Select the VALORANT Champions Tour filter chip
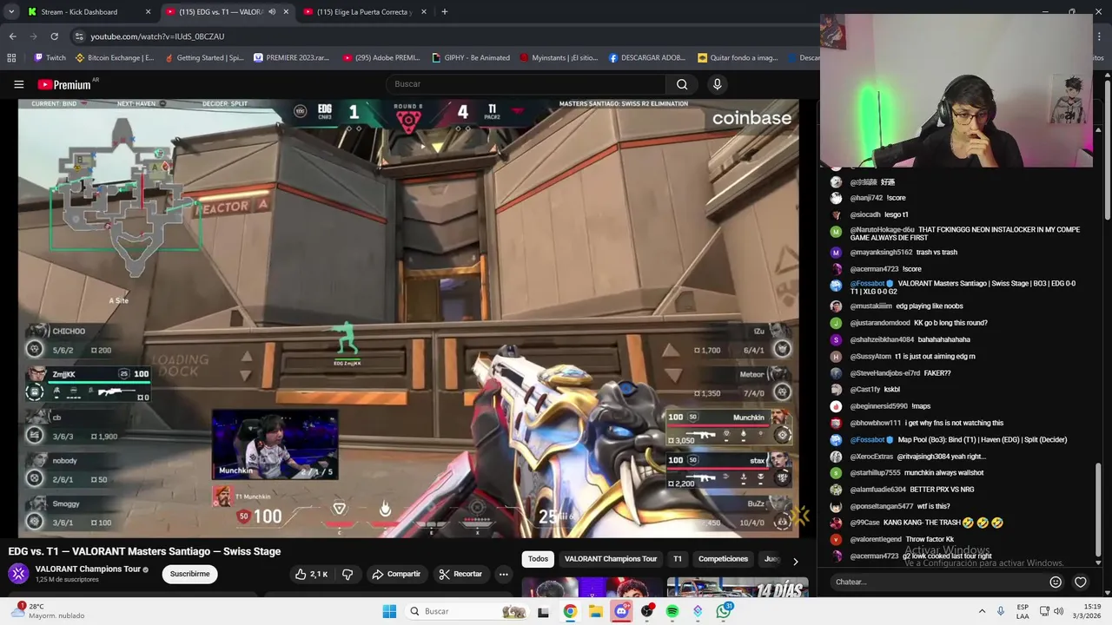Screen dimensions: 1112x625 pos(611,559)
